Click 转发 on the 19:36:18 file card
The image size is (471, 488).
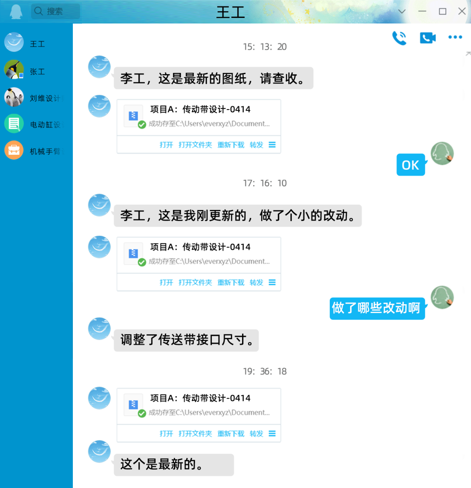pyautogui.click(x=256, y=433)
